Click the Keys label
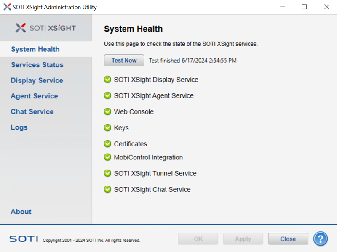Image resolution: width=337 pixels, height=252 pixels. click(x=121, y=128)
